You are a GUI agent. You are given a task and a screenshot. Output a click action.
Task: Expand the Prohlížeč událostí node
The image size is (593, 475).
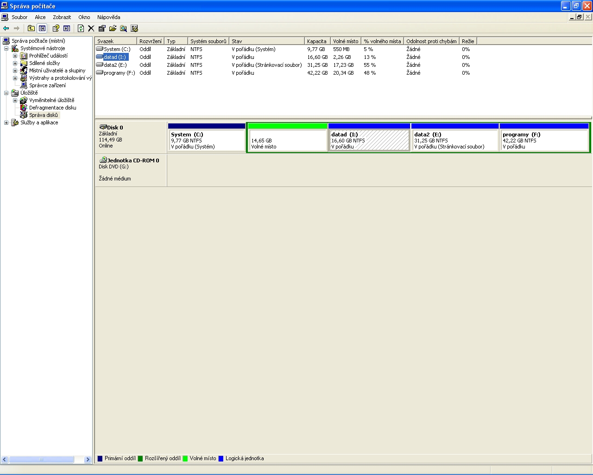pos(15,56)
